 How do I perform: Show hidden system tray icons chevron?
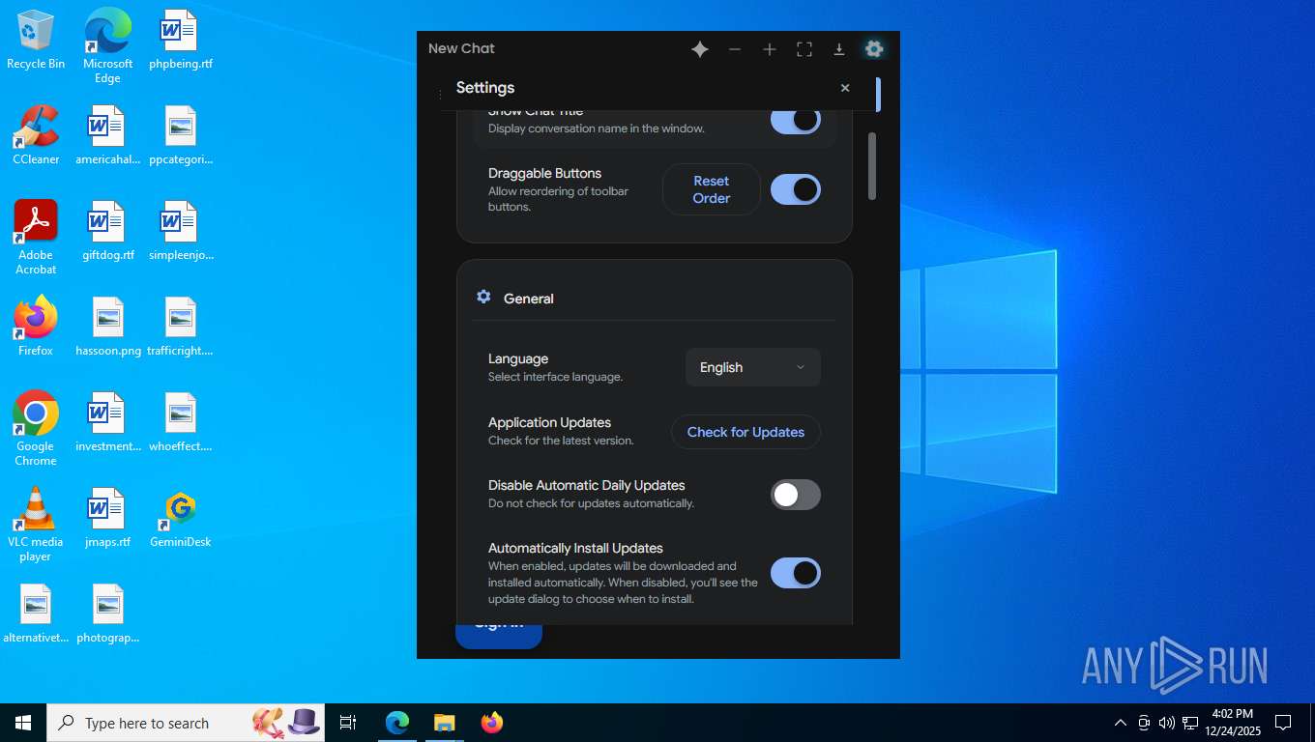point(1120,723)
